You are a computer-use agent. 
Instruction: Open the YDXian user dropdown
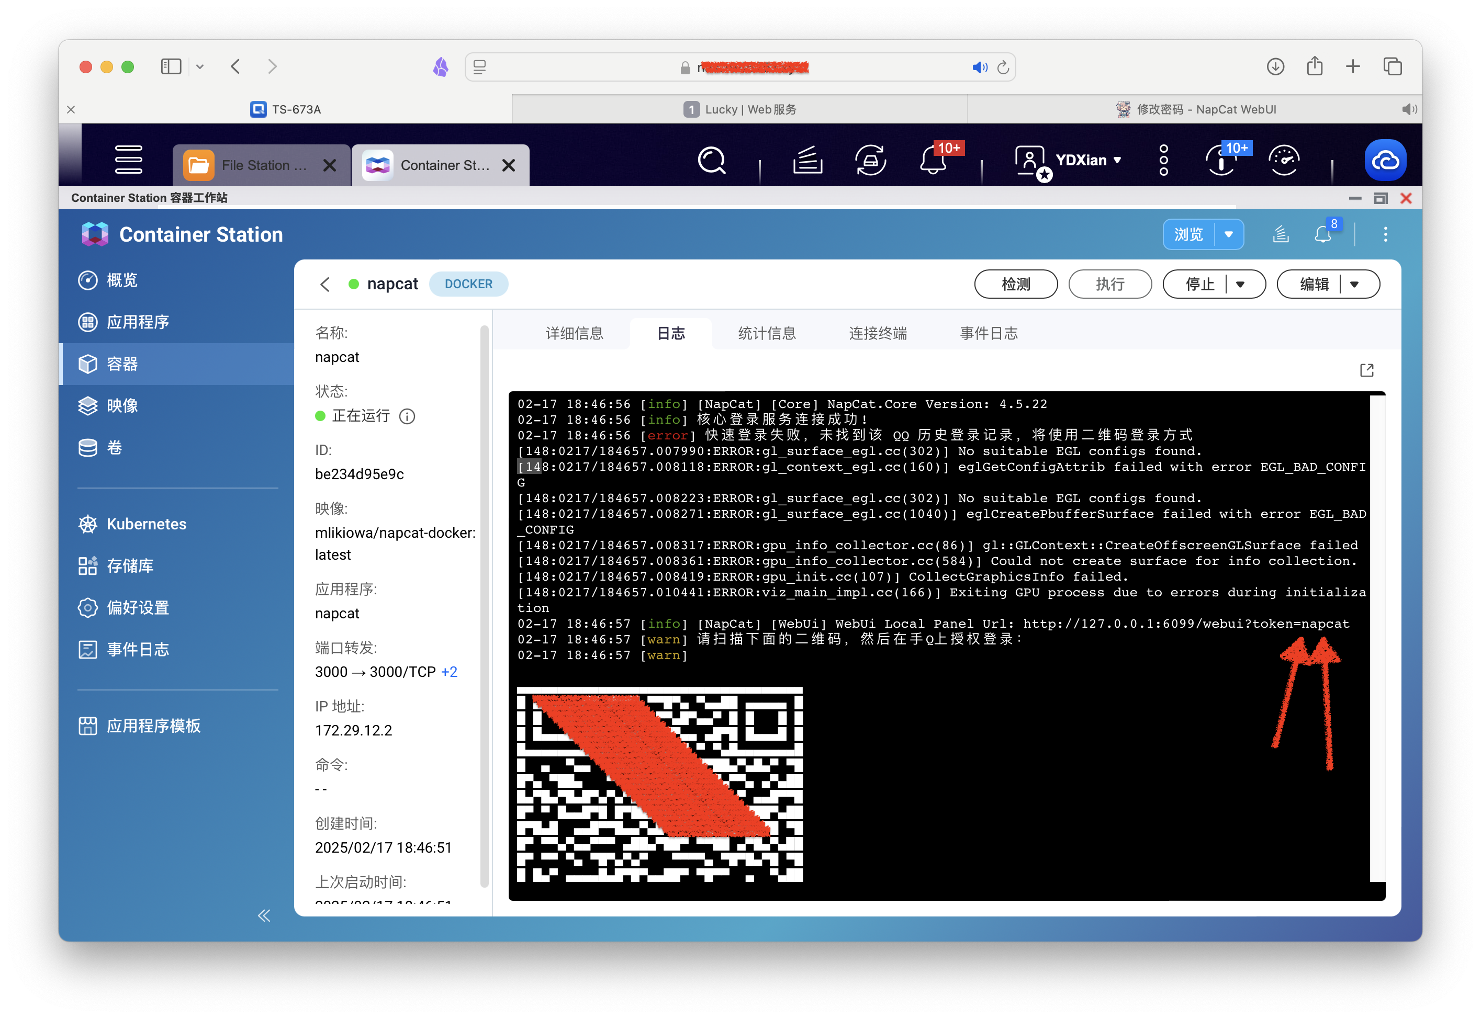coord(1088,160)
